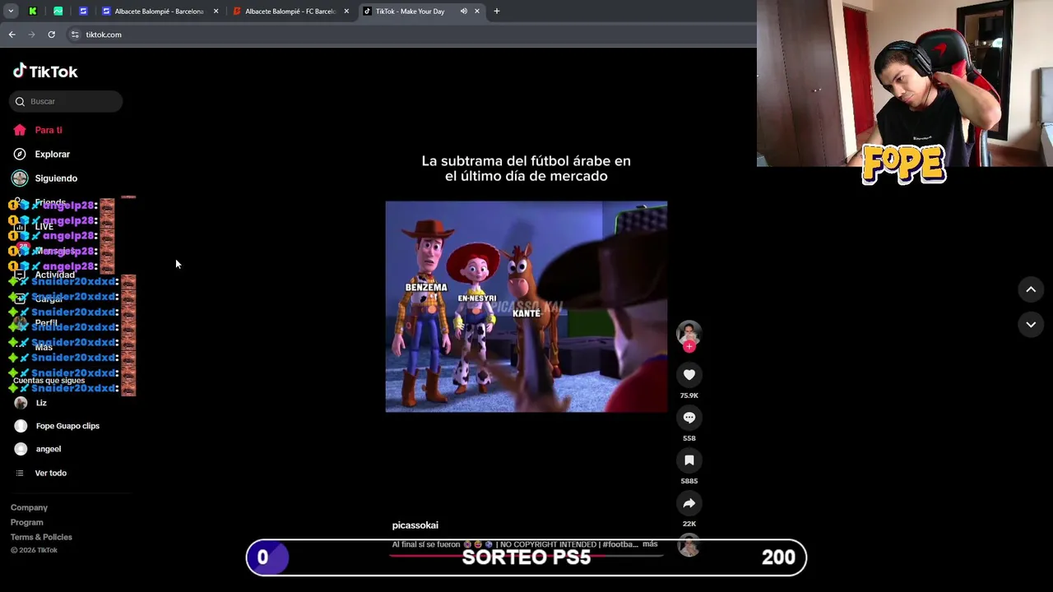Close the Albacete Balompié - FC Barcelona tab
Viewport: 1053px width, 592px height.
coord(346,12)
